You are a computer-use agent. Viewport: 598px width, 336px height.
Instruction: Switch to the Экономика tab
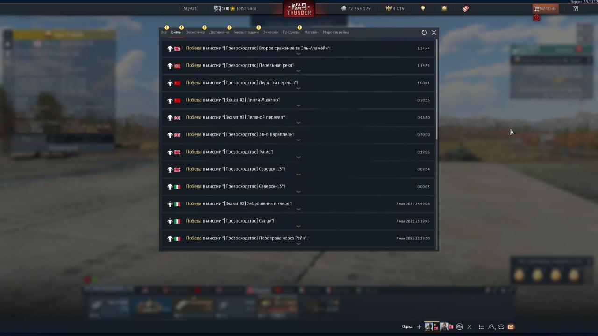(x=195, y=32)
